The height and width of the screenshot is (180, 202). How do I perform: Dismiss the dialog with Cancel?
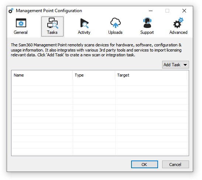(x=175, y=164)
